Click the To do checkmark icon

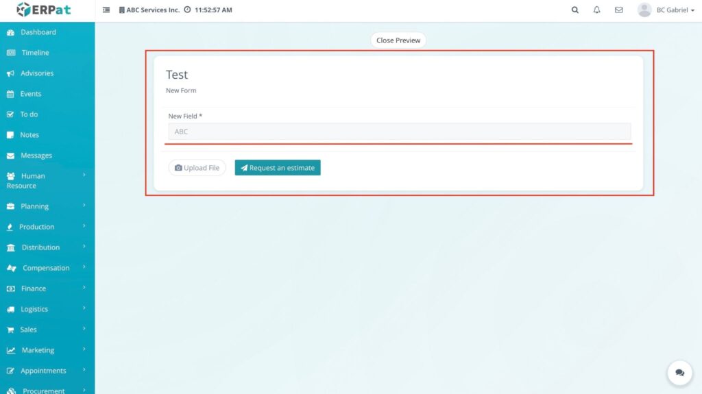10,114
